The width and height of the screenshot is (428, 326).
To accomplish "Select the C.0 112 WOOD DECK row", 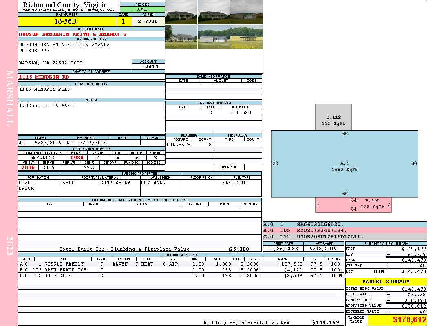I will tap(181, 275).
